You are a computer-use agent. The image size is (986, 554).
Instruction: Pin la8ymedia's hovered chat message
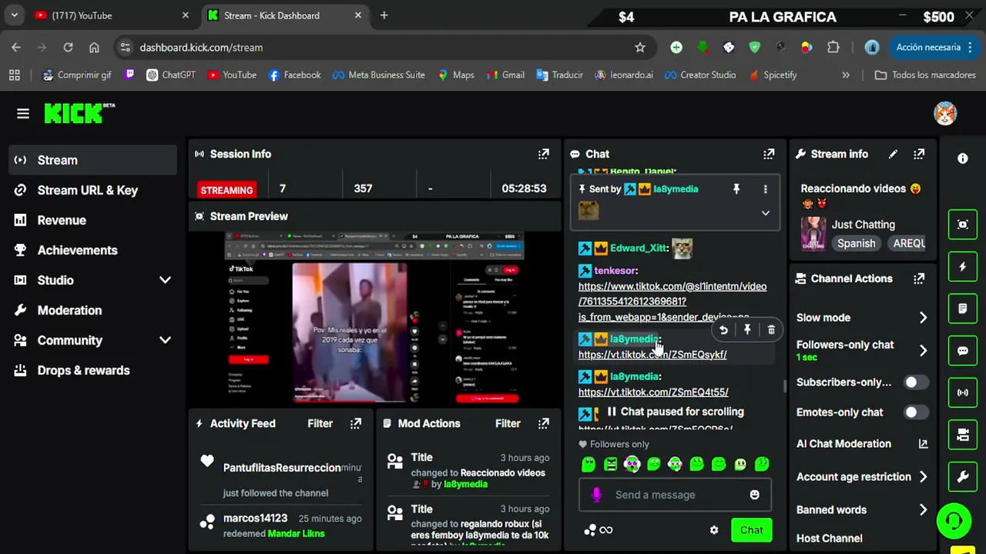click(747, 330)
